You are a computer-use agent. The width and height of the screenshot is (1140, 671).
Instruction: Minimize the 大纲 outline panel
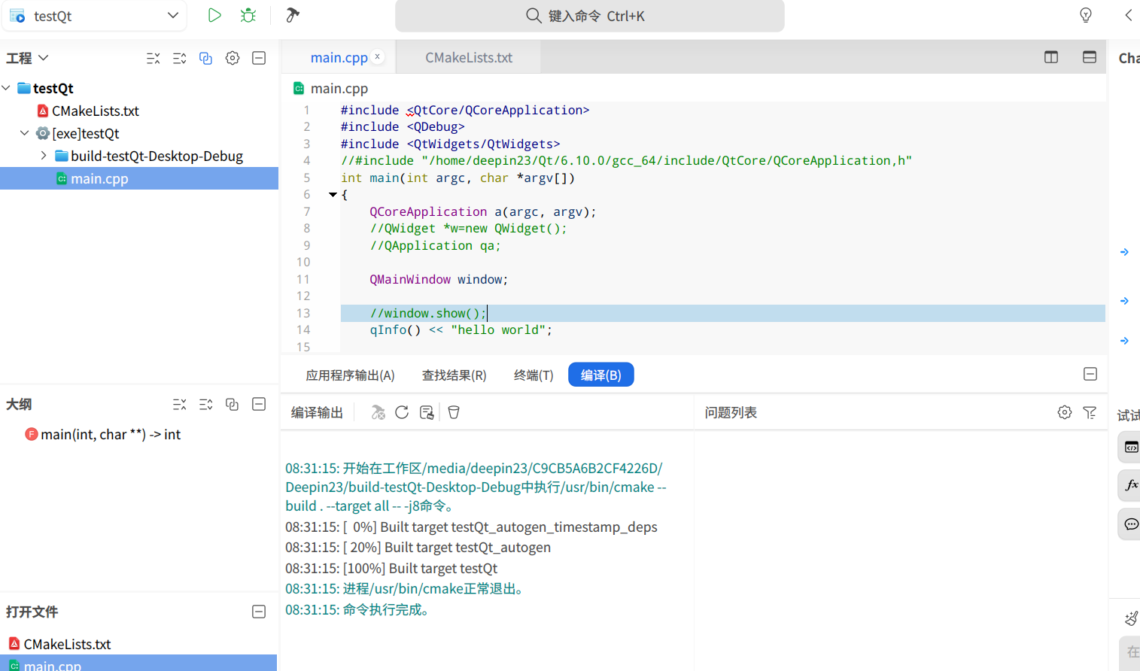coord(259,405)
